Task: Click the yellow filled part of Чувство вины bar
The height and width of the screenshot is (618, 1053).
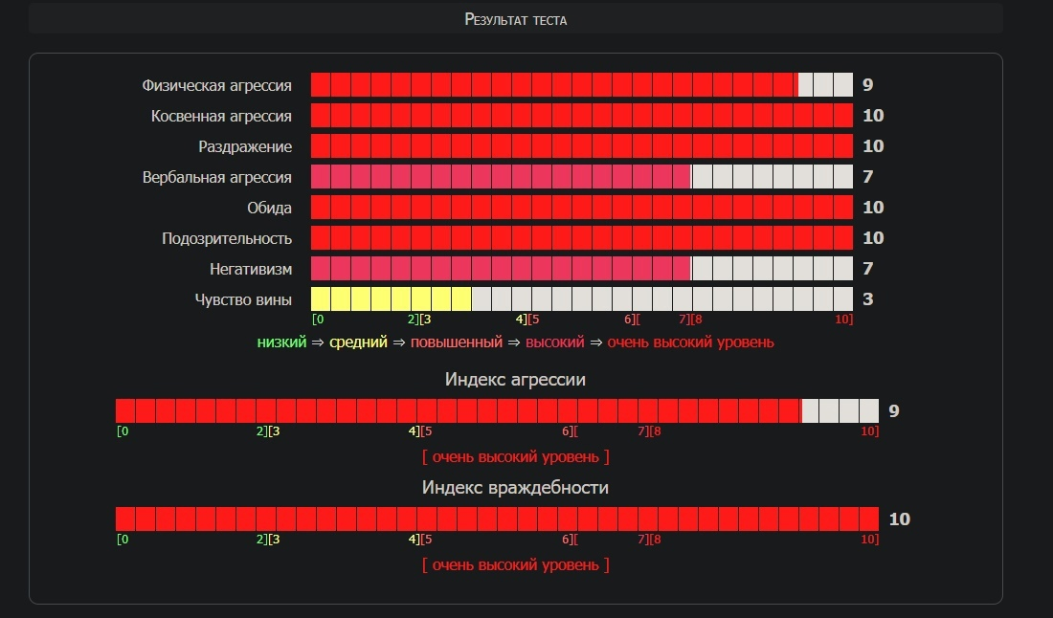Action: pos(391,299)
